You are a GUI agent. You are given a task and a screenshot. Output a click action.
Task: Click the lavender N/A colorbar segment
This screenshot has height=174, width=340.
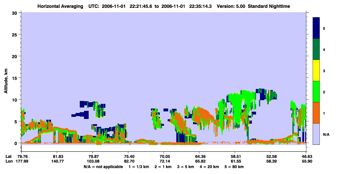[x=316, y=134]
